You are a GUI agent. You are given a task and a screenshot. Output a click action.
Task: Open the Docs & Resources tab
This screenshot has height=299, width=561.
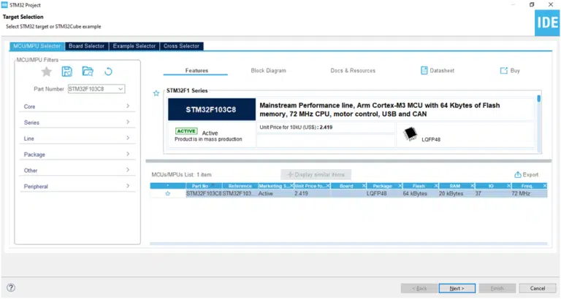(x=353, y=70)
